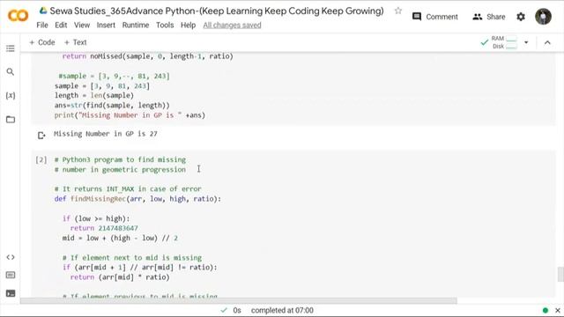Viewport: 564px width, 317px height.
Task: Open the Code snippets sidebar icon
Action: 11,257
